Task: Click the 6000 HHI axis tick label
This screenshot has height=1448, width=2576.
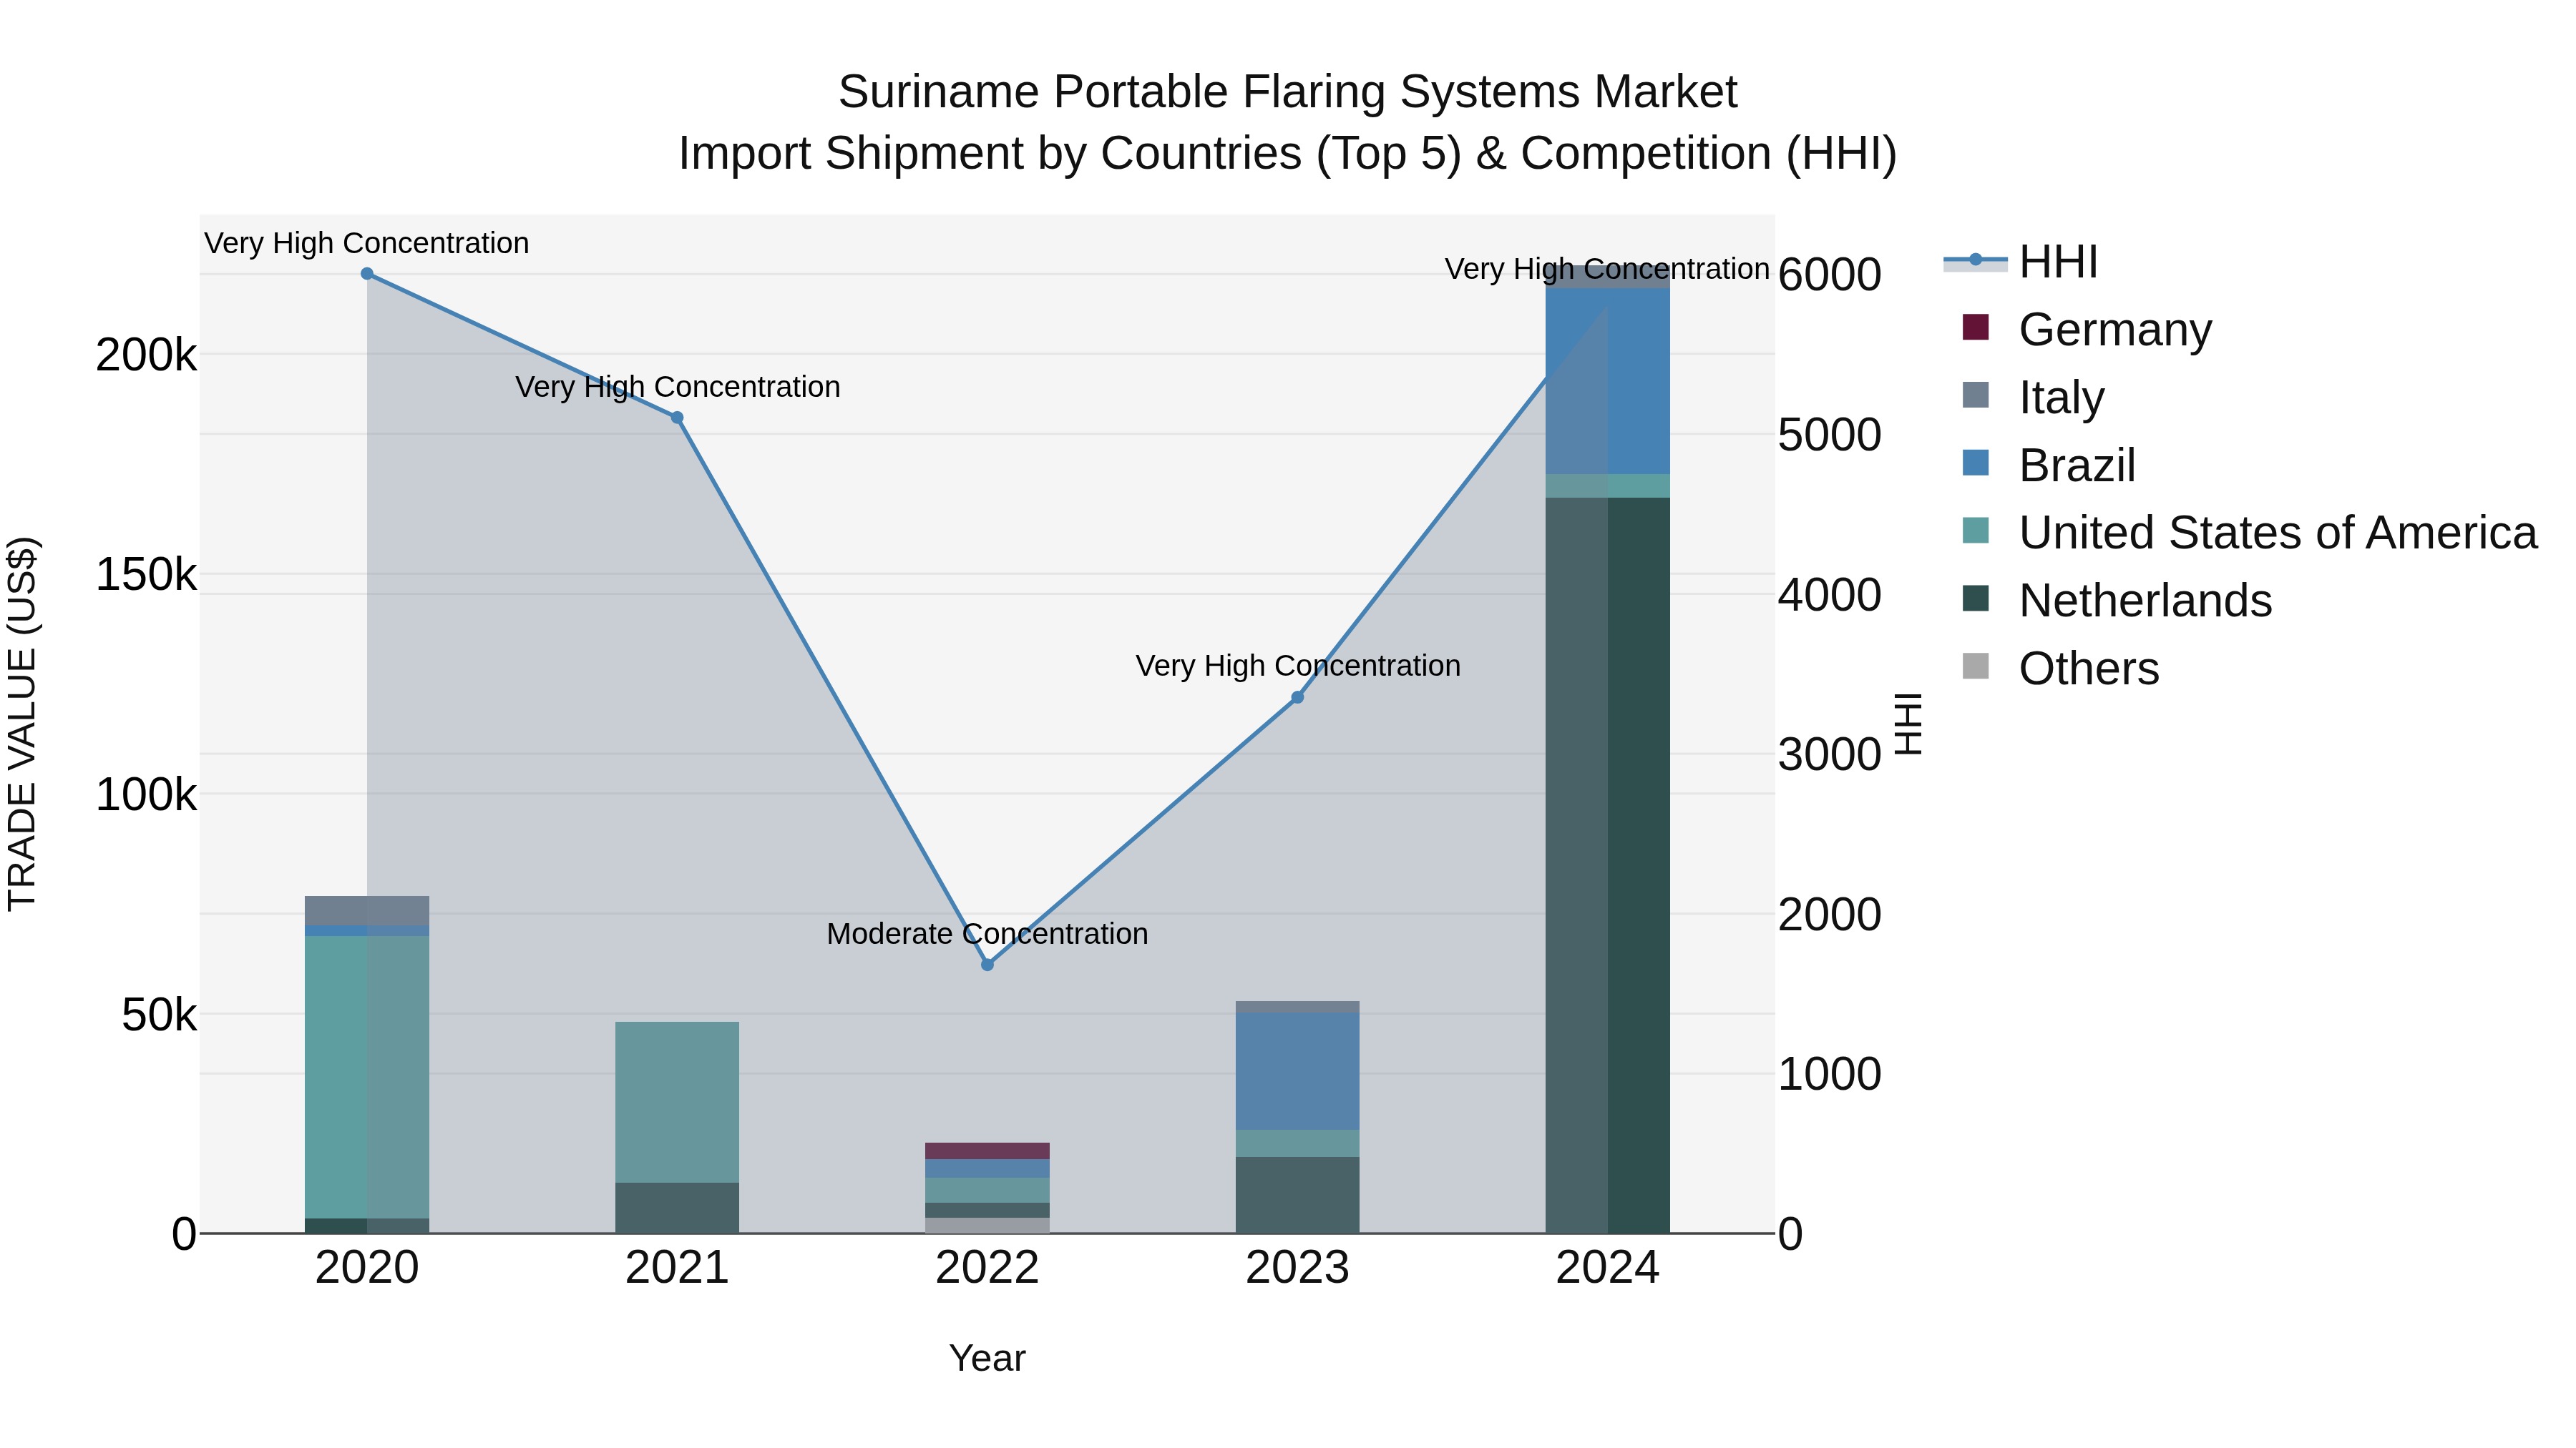Action: pos(1830,275)
